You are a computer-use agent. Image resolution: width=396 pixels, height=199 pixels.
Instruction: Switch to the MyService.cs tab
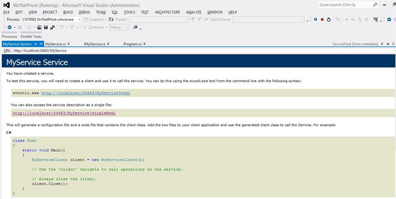point(56,44)
